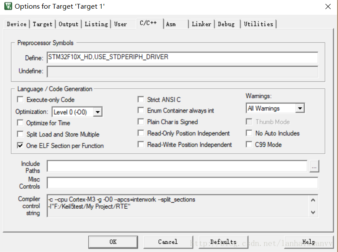Browse Include Paths with ellipsis button
The height and width of the screenshot is (252, 338).
[314, 166]
